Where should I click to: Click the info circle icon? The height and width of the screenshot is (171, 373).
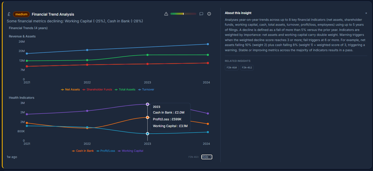[x=209, y=14]
